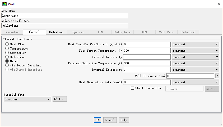The height and width of the screenshot is (127, 223).
Task: Choose the Convection thermal condition
Action: 7,53
